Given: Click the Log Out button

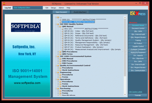Looking at the screenshot, I should coord(8,8).
